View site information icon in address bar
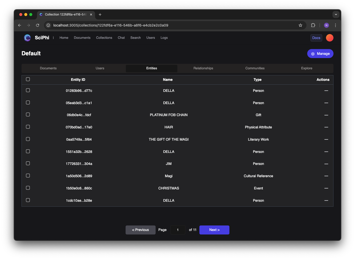The height and width of the screenshot is (259, 355). click(x=48, y=25)
